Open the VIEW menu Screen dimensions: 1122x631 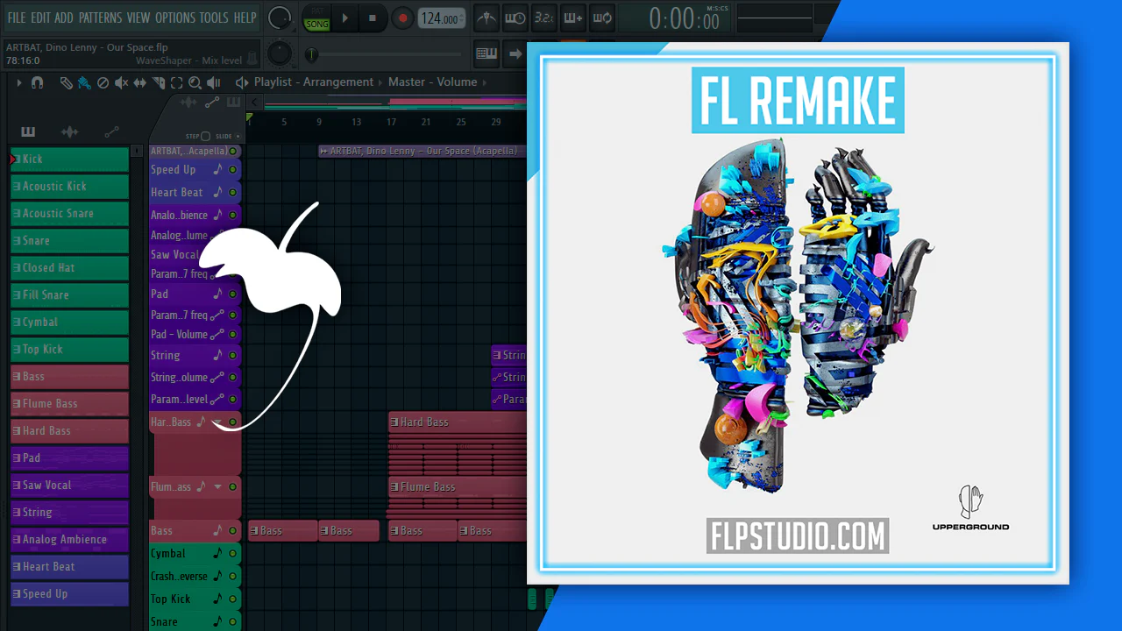point(138,18)
